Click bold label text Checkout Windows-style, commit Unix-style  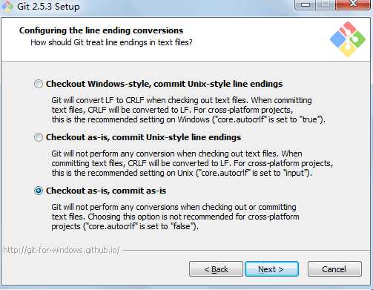pyautogui.click(x=164, y=84)
